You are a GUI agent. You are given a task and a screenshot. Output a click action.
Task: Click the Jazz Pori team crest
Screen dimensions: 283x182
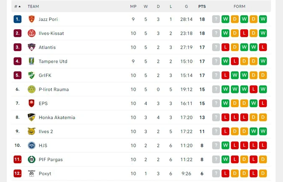(x=31, y=19)
